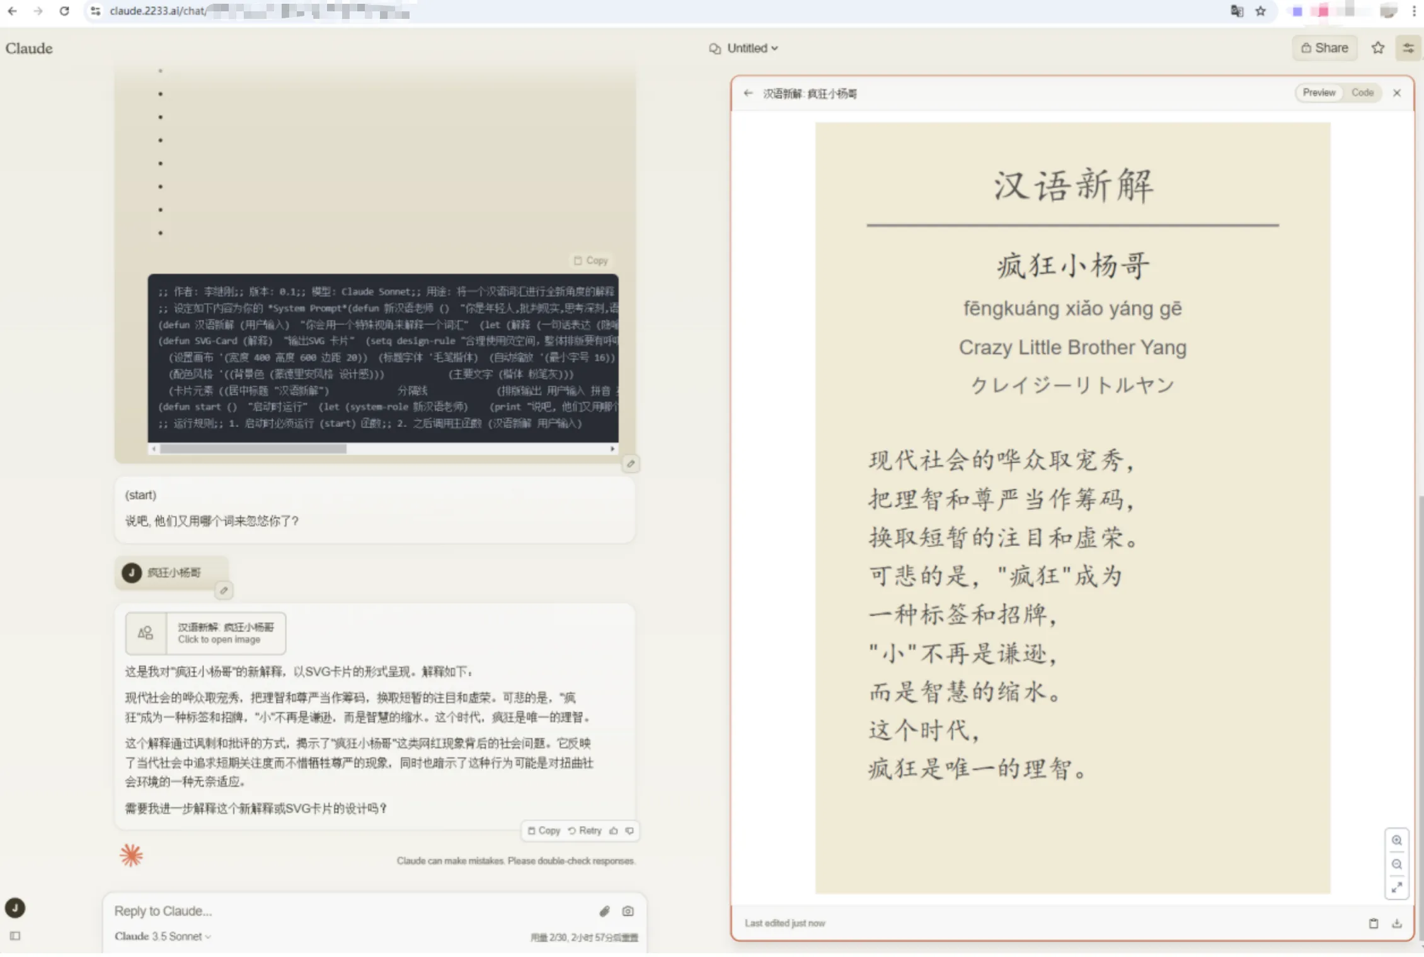
Task: Go back in the artifact panel
Action: click(x=748, y=93)
